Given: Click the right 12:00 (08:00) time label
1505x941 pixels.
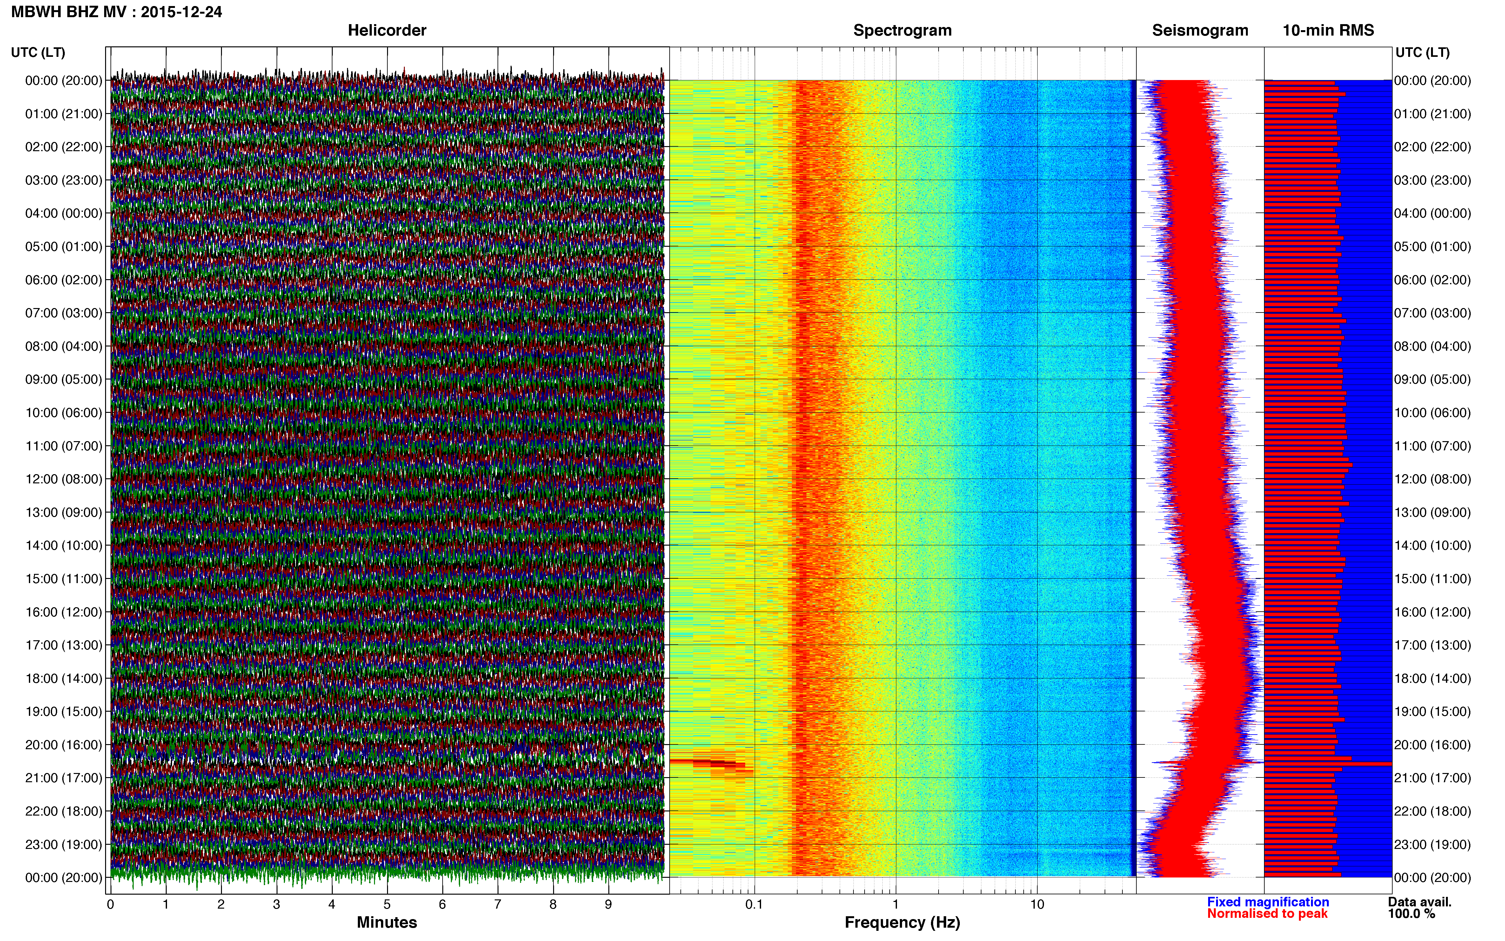Looking at the screenshot, I should pos(1432,479).
